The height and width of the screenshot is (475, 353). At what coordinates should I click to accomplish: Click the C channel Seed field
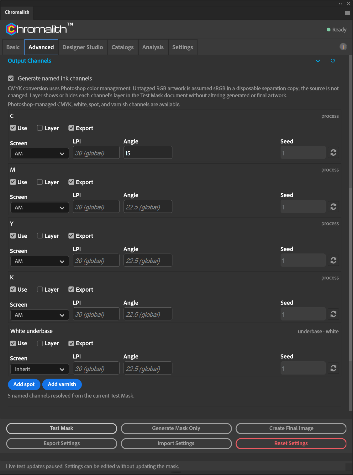303,153
